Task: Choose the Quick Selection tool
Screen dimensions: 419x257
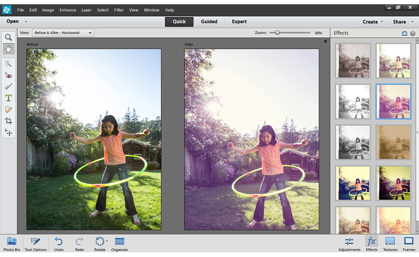Action: coord(9,63)
